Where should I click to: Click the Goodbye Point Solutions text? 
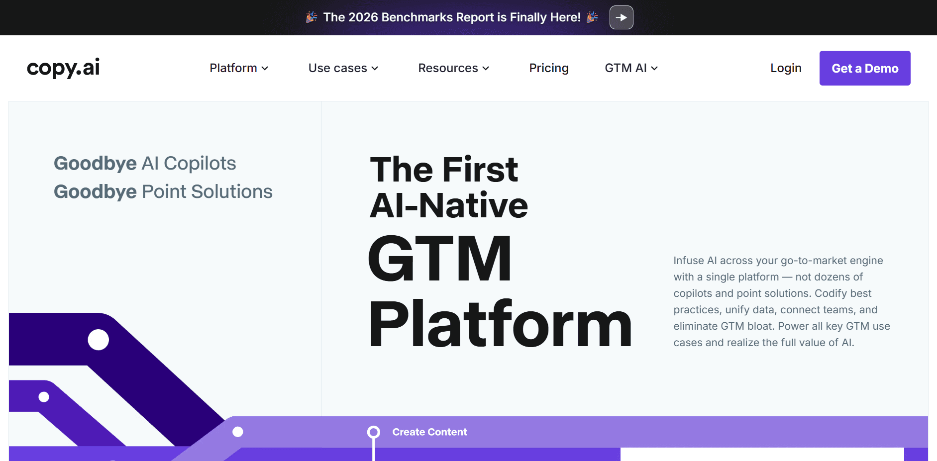163,191
